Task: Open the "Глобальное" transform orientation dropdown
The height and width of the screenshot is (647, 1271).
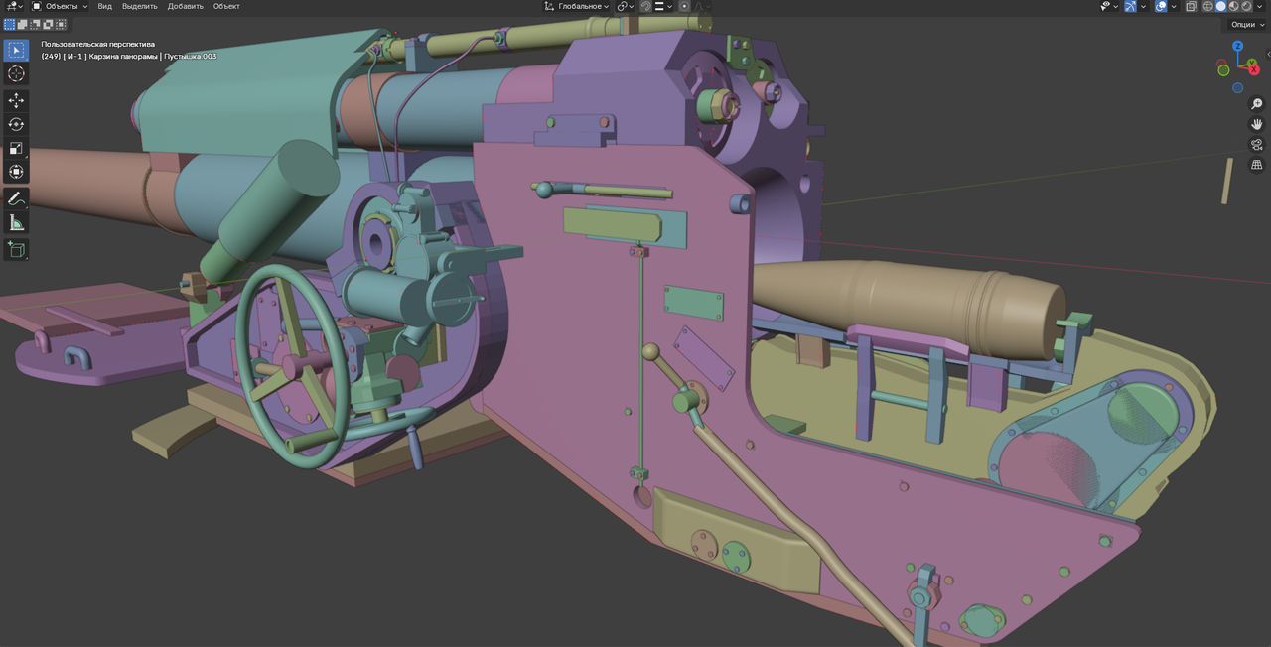Action: coord(578,6)
